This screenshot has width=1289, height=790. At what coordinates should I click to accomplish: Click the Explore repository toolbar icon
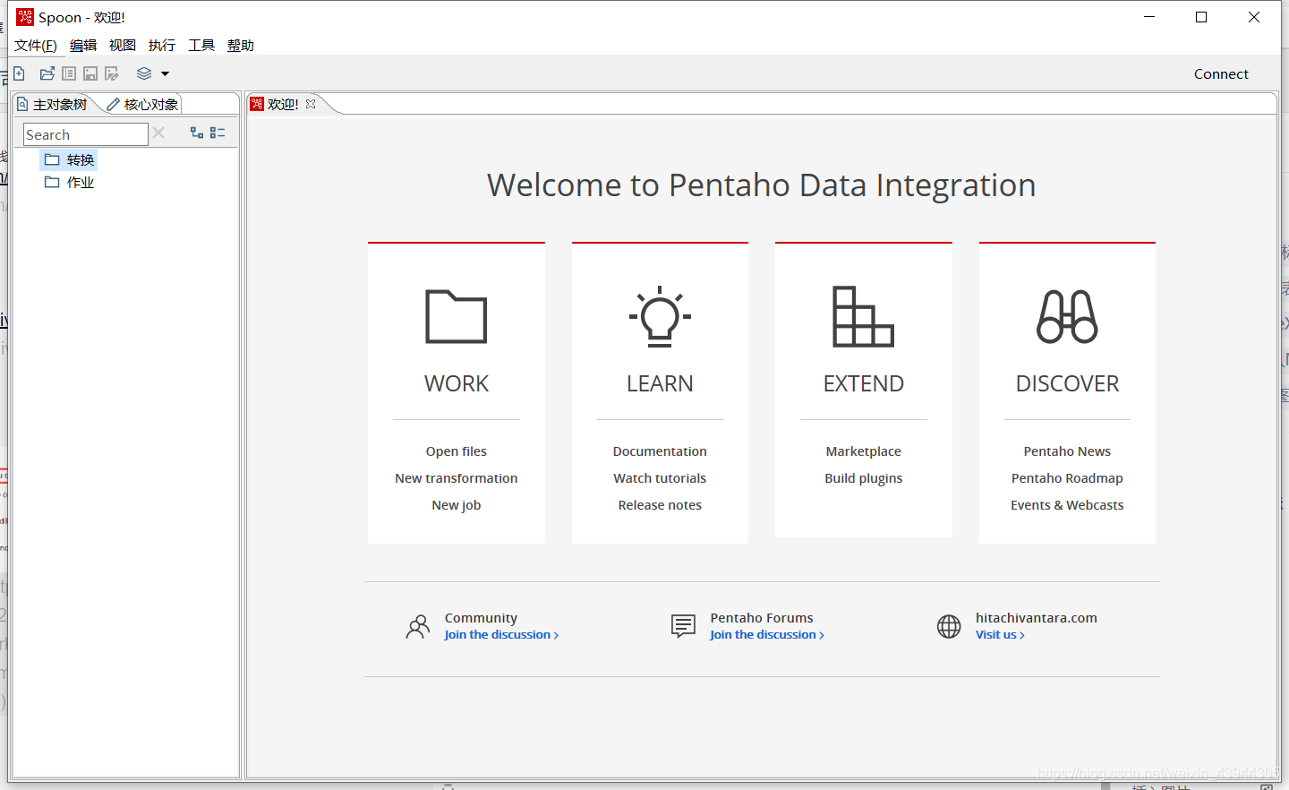[69, 73]
